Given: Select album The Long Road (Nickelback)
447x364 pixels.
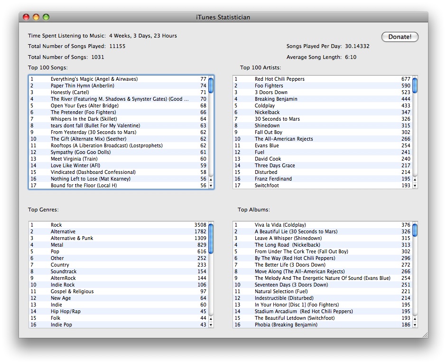Looking at the screenshot, I should click(322, 245).
